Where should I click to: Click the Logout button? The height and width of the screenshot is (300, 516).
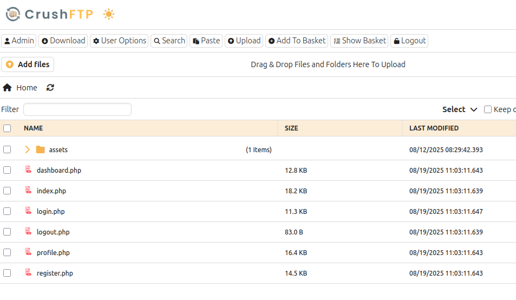click(x=409, y=41)
